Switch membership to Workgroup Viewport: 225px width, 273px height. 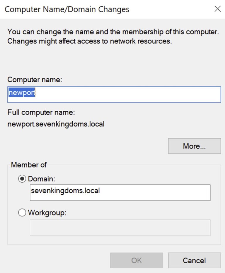pyautogui.click(x=22, y=213)
